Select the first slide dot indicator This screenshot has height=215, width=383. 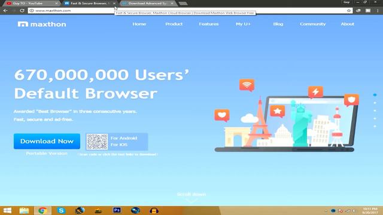[x=375, y=95]
